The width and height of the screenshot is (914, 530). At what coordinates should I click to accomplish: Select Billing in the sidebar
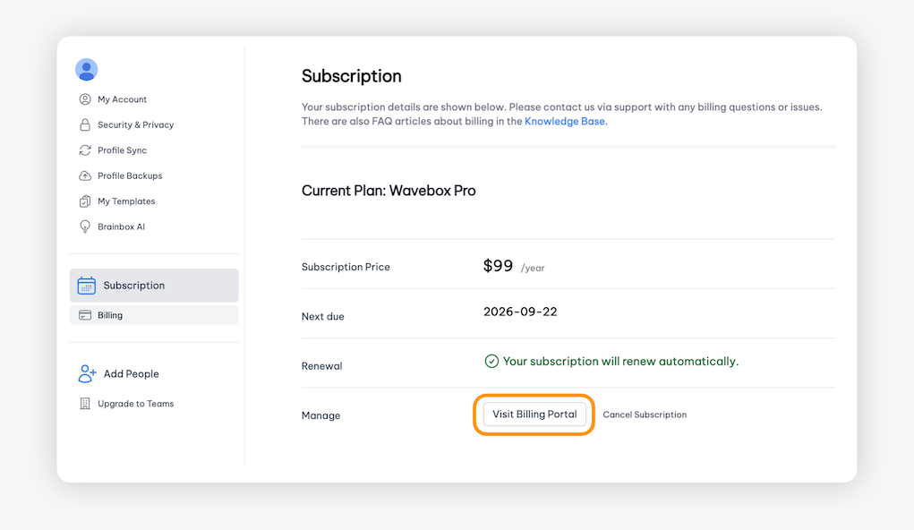[110, 315]
